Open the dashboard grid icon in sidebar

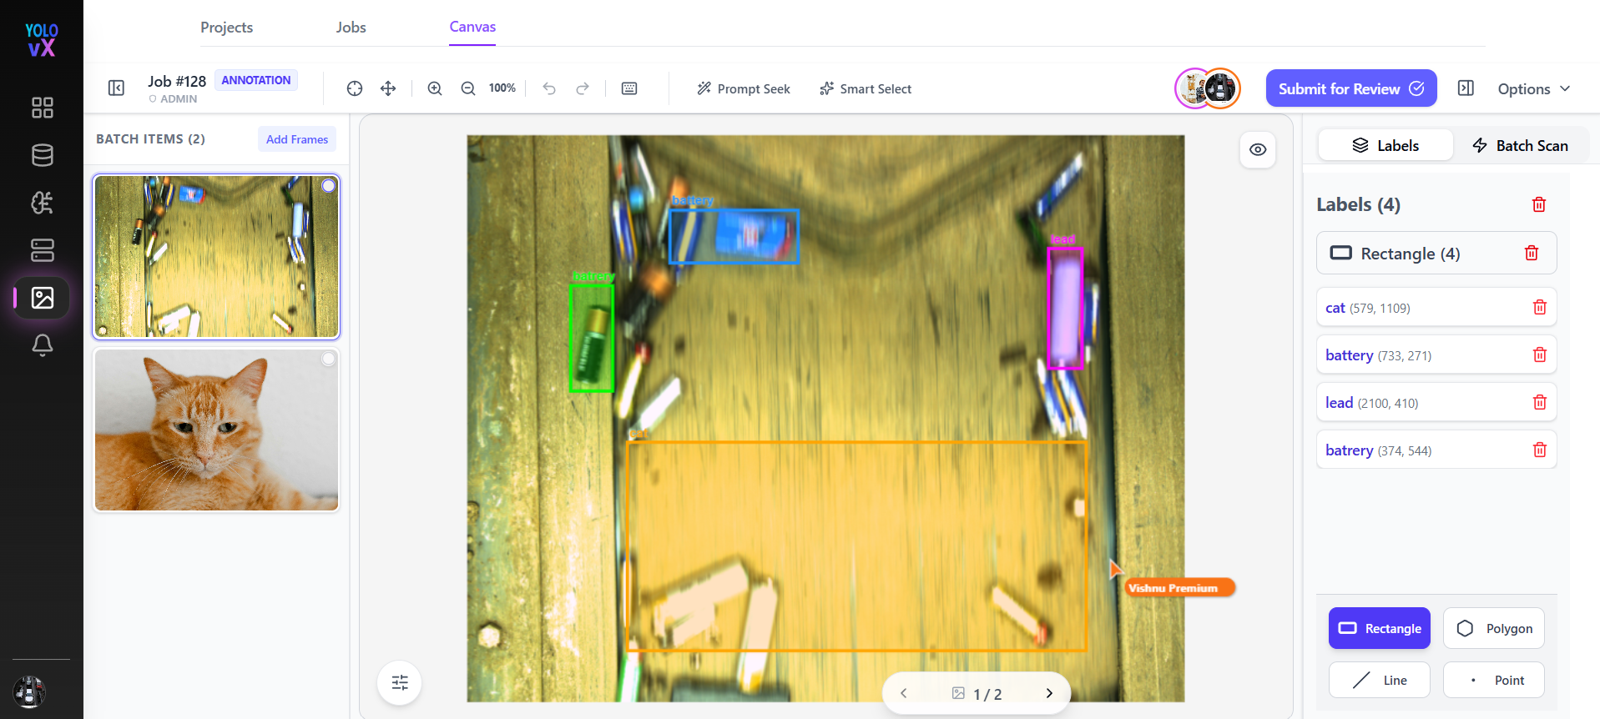[x=42, y=108]
